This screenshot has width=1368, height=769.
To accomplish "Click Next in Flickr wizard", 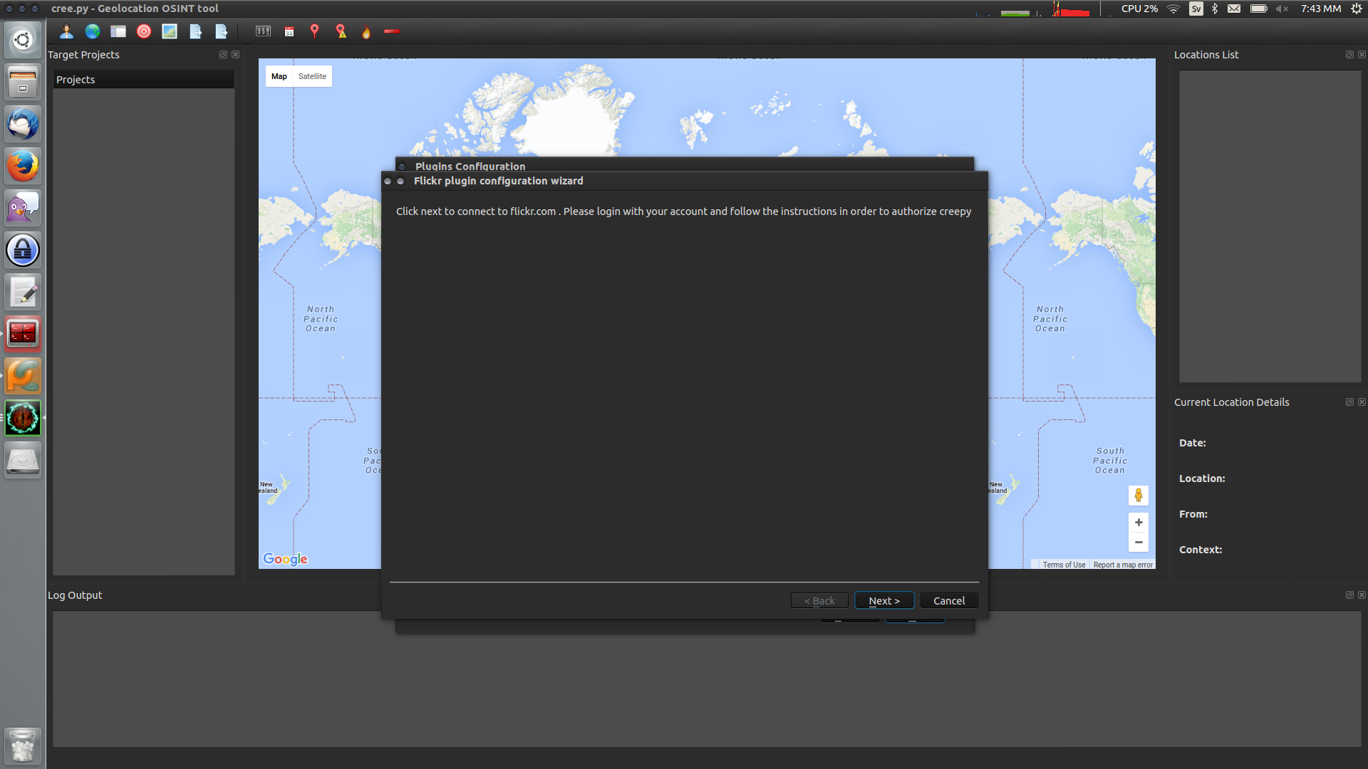I will [x=884, y=601].
